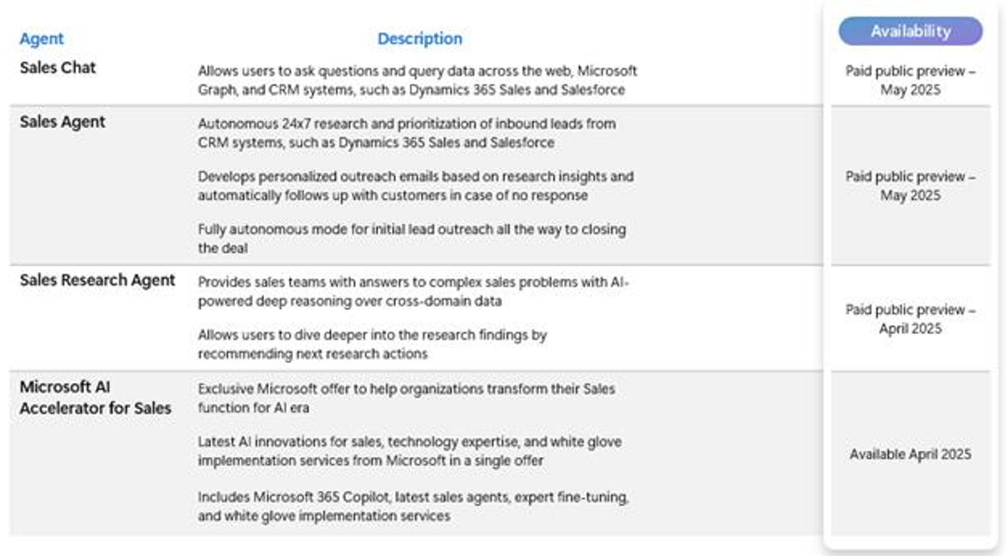
Task: Open the Sales Research Agent entry
Action: pos(97,280)
